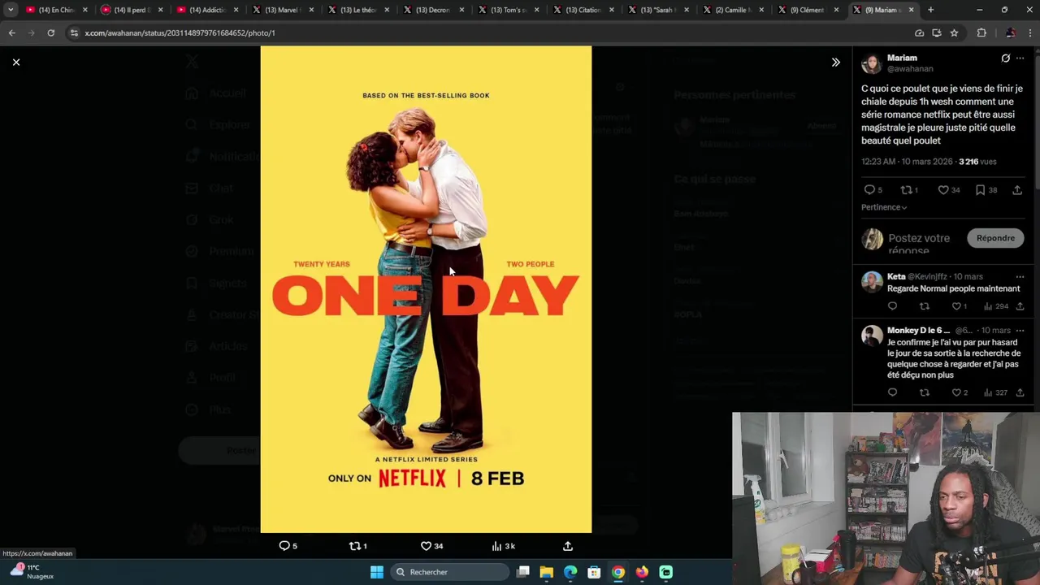Open more options on Monkey D's reply

point(1020,331)
